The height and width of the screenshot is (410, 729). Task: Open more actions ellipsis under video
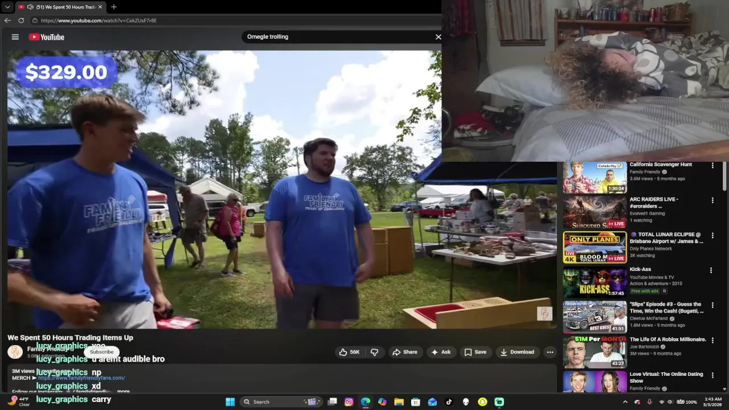click(550, 352)
